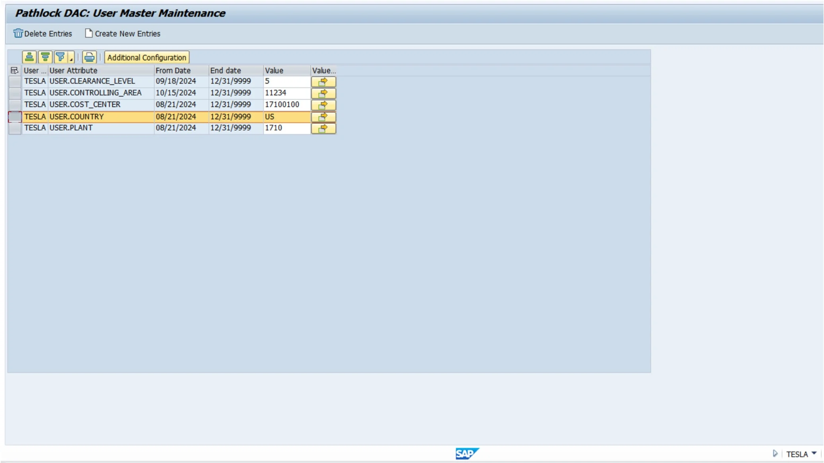Open value details for USER.CLEARANCE_LEVEL row
Image resolution: width=824 pixels, height=463 pixels.
(323, 82)
